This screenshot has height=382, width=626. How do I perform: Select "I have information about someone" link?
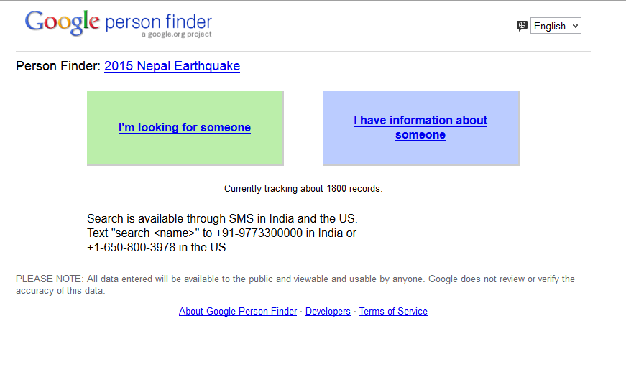pyautogui.click(x=420, y=127)
